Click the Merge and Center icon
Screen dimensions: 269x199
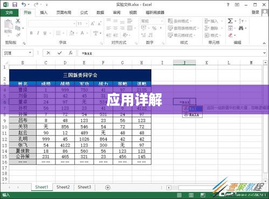coord(130,28)
